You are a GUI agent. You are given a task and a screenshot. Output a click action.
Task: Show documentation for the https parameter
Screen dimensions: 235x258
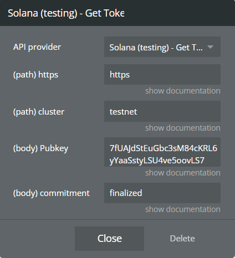tap(183, 91)
